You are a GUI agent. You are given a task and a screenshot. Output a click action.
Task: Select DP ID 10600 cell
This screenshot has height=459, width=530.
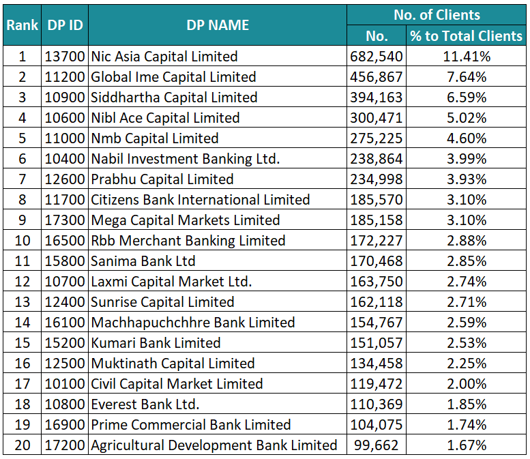(x=65, y=118)
